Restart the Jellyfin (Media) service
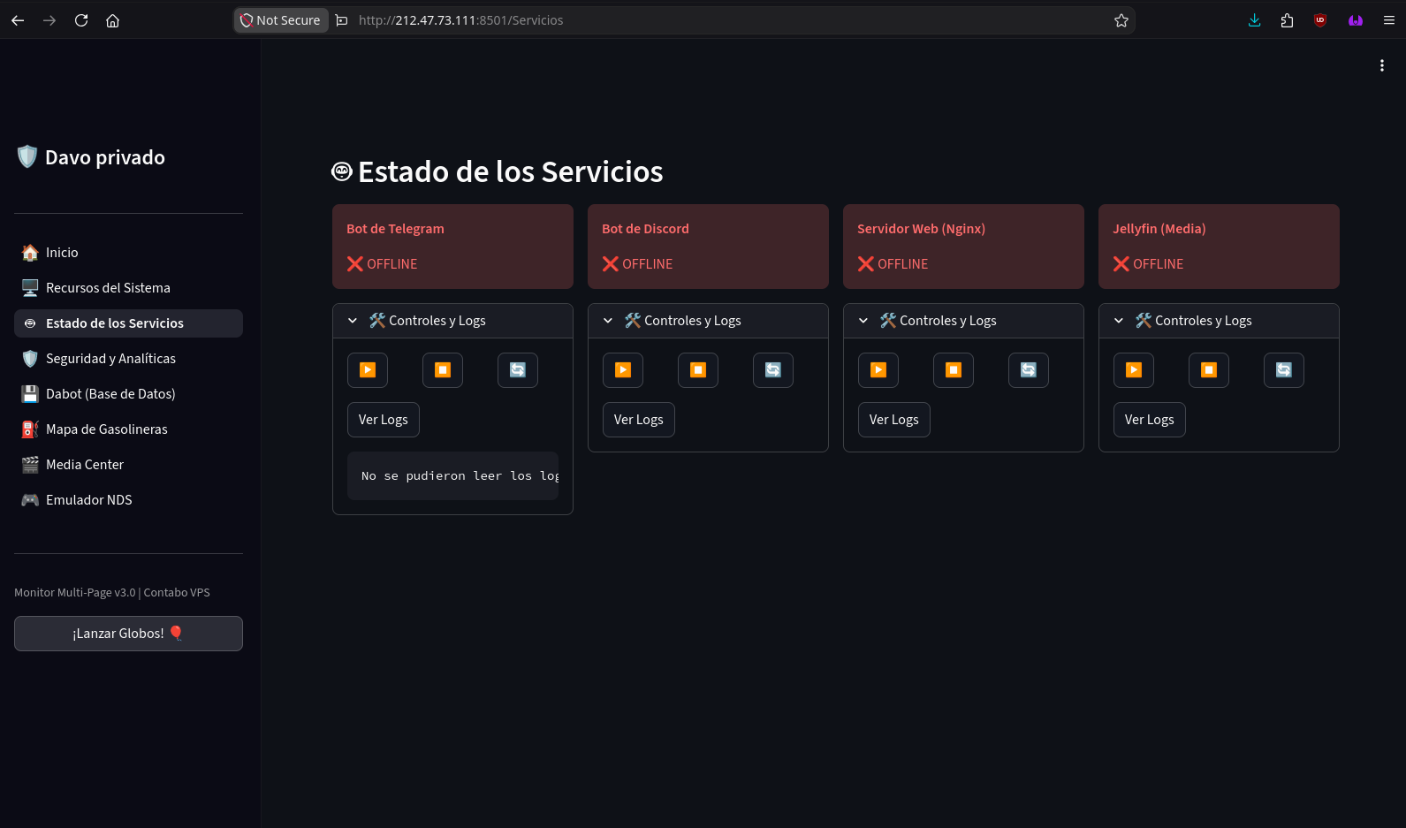Viewport: 1406px width, 828px height. (x=1284, y=370)
